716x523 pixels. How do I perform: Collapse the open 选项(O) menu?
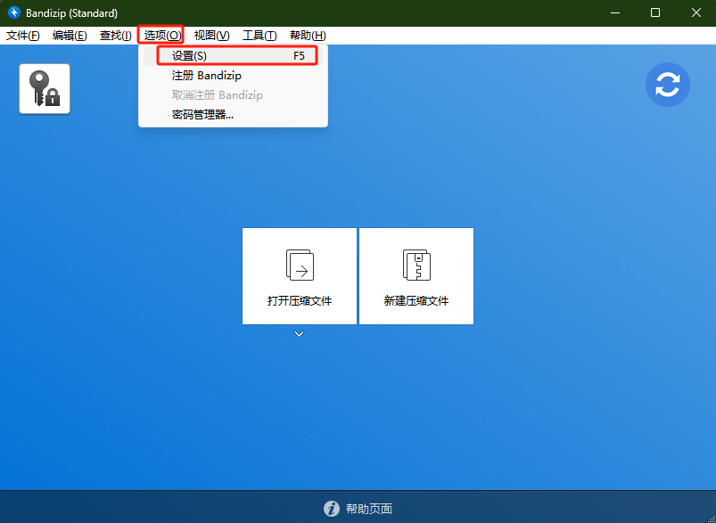162,36
